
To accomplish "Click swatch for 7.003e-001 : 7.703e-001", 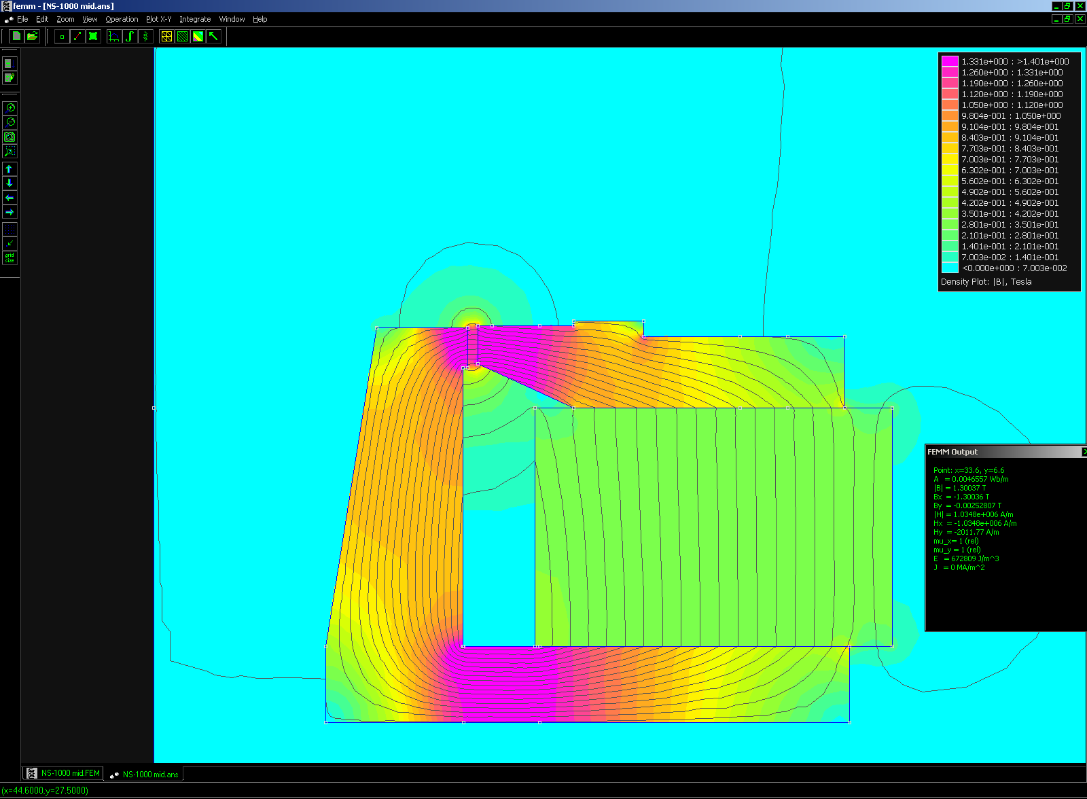I will 950,159.
